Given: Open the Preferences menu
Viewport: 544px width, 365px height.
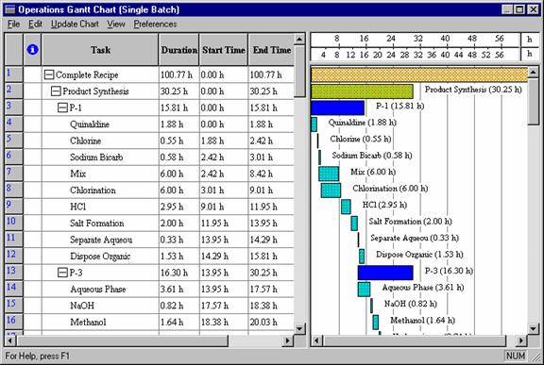Looking at the screenshot, I should [x=155, y=24].
